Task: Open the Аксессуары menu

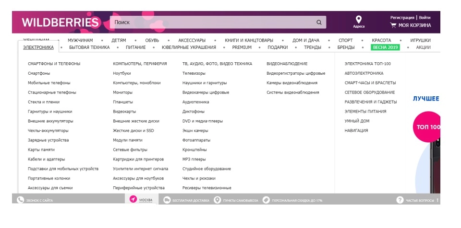Action: (x=192, y=41)
